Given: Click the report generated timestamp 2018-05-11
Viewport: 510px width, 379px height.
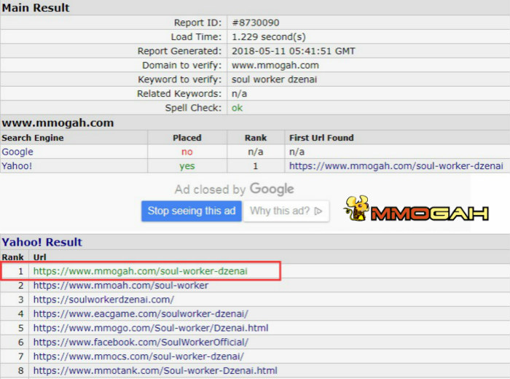Looking at the screenshot, I should [x=294, y=51].
